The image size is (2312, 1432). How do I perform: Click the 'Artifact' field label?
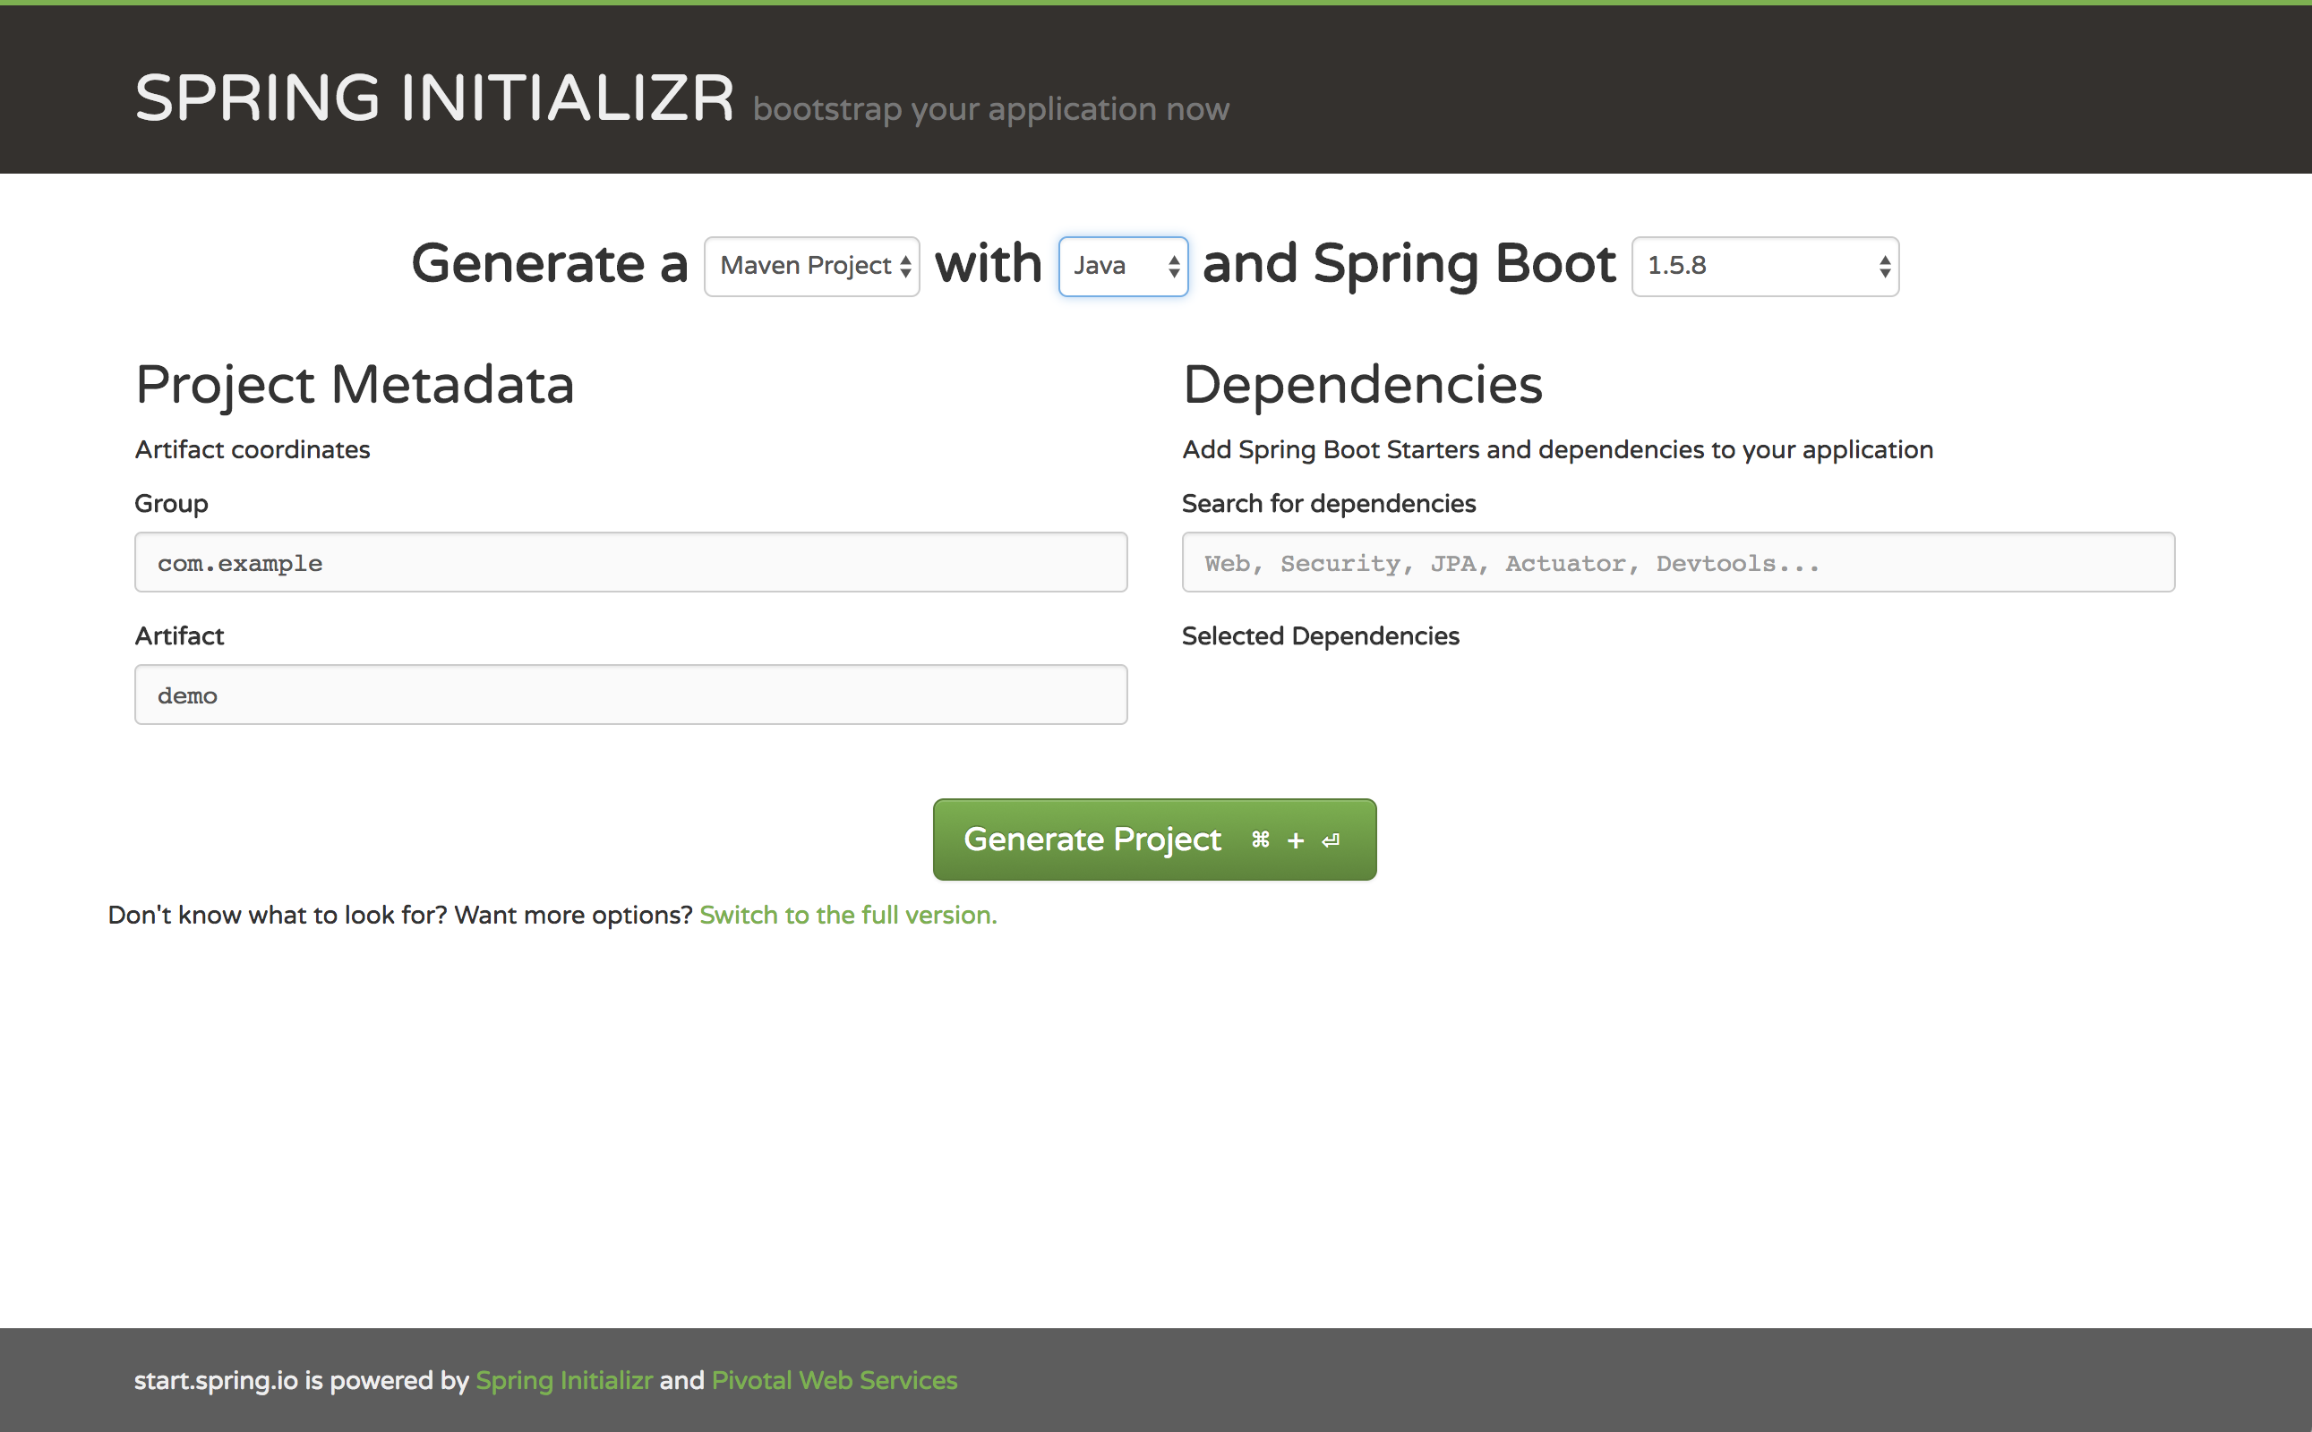click(x=179, y=635)
